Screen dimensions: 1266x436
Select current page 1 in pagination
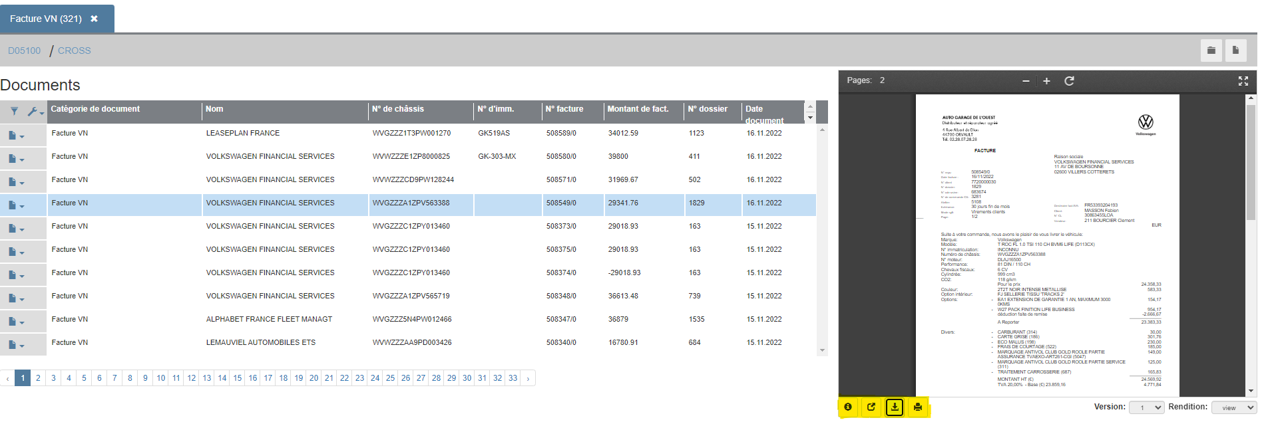(x=23, y=378)
